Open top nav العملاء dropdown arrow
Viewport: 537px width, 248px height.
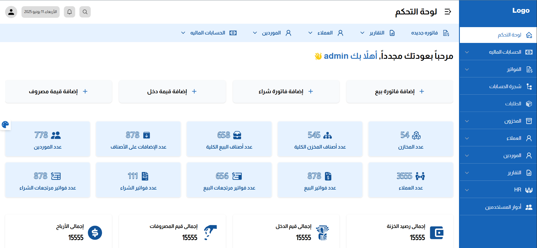coord(310,33)
